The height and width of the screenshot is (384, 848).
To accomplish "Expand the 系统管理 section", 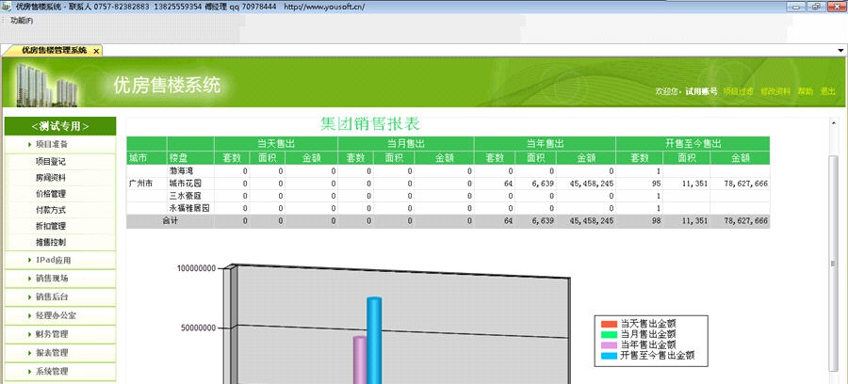I will (60, 372).
